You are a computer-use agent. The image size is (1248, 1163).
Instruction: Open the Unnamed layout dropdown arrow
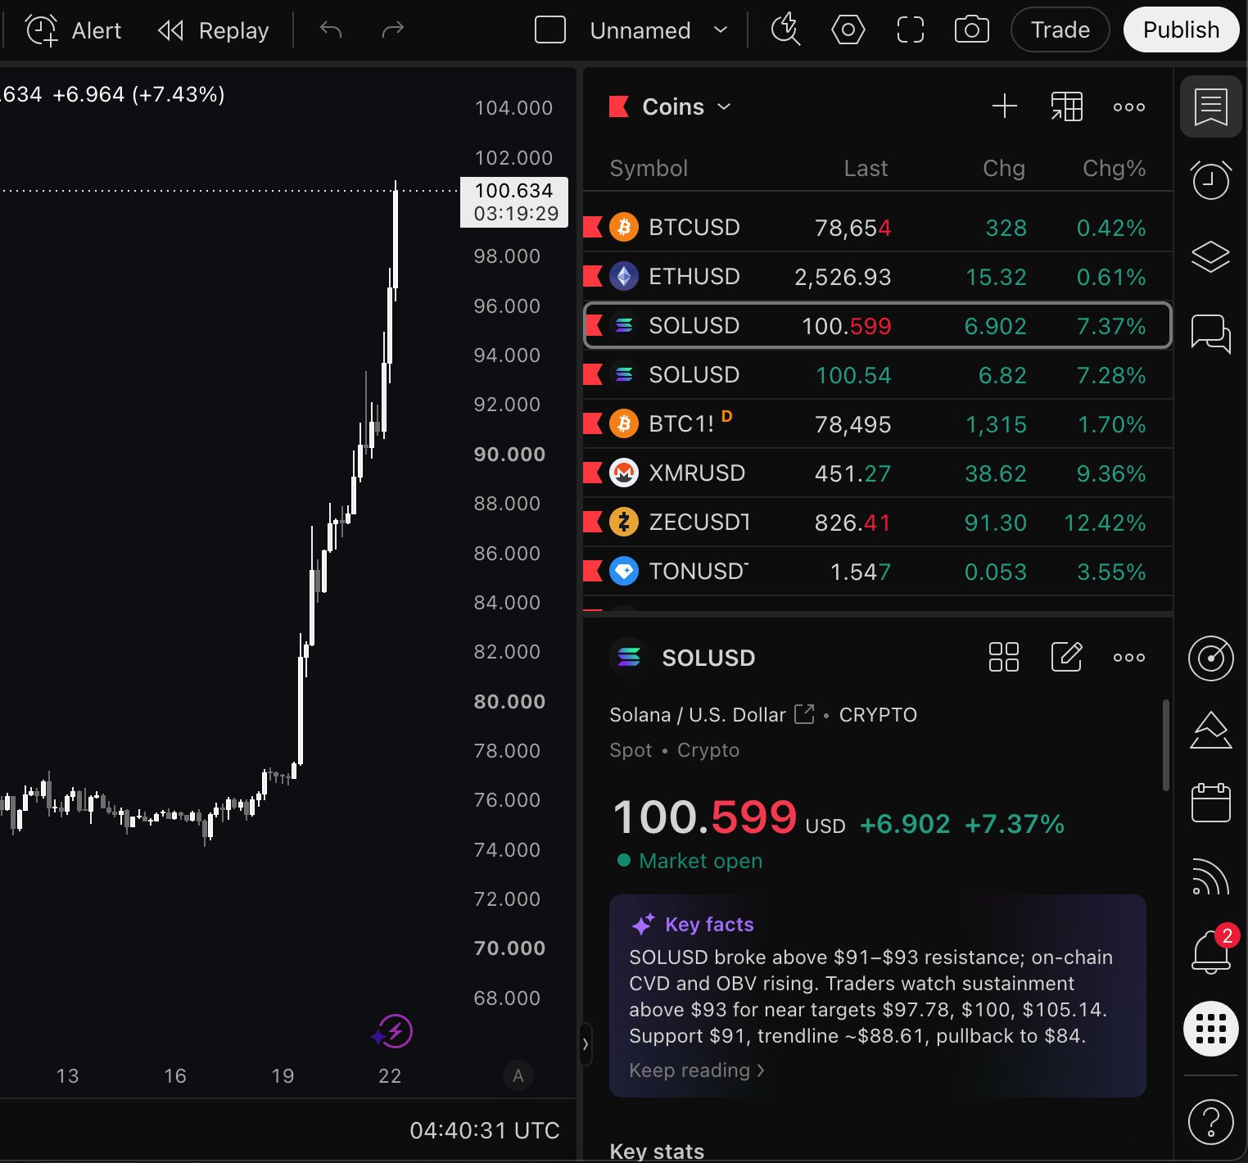(721, 30)
